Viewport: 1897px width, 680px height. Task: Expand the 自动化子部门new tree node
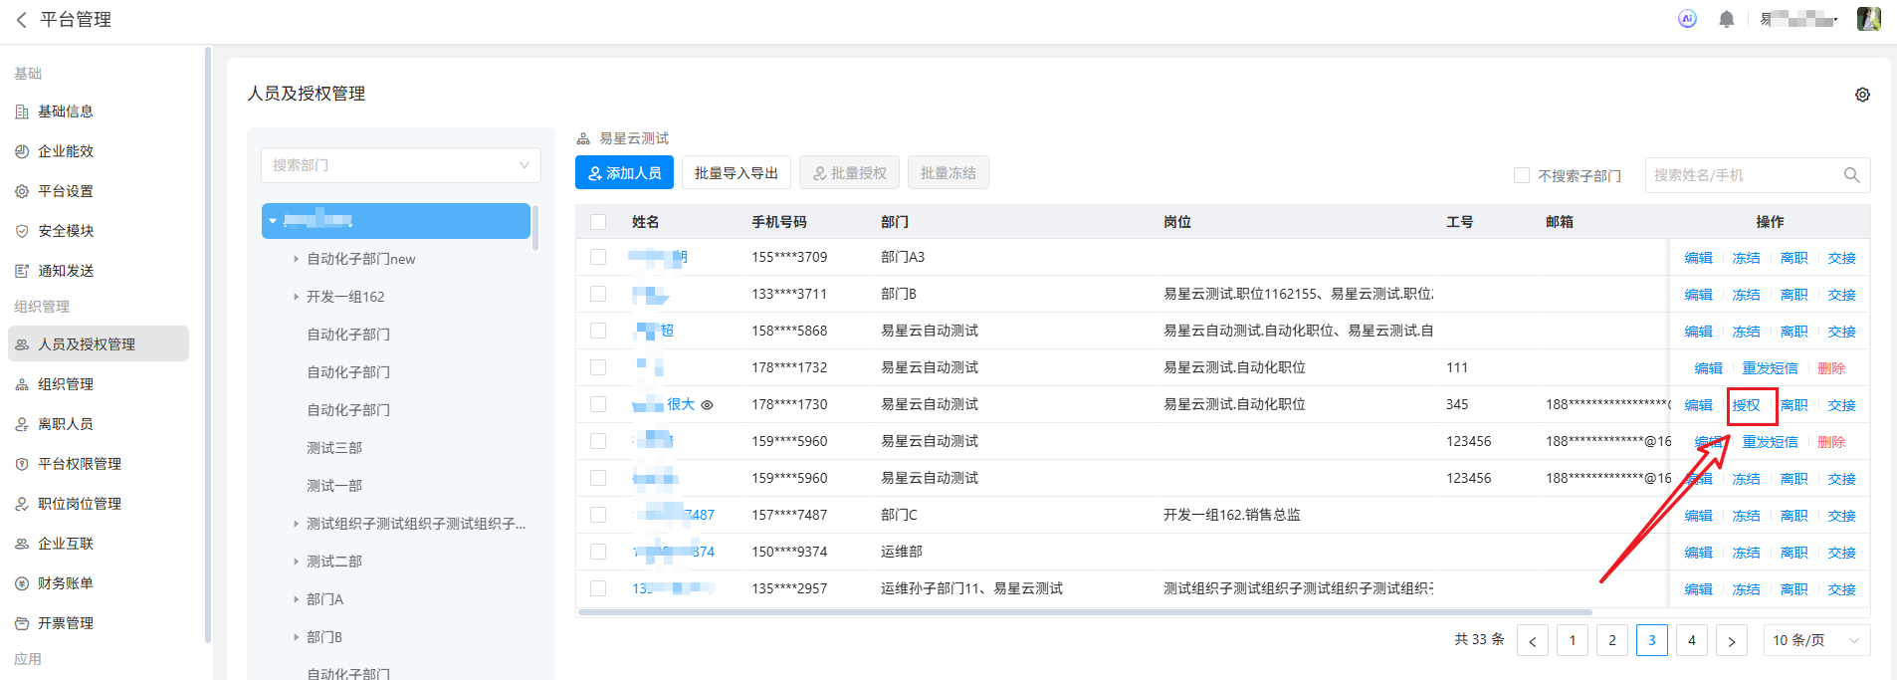(x=296, y=259)
